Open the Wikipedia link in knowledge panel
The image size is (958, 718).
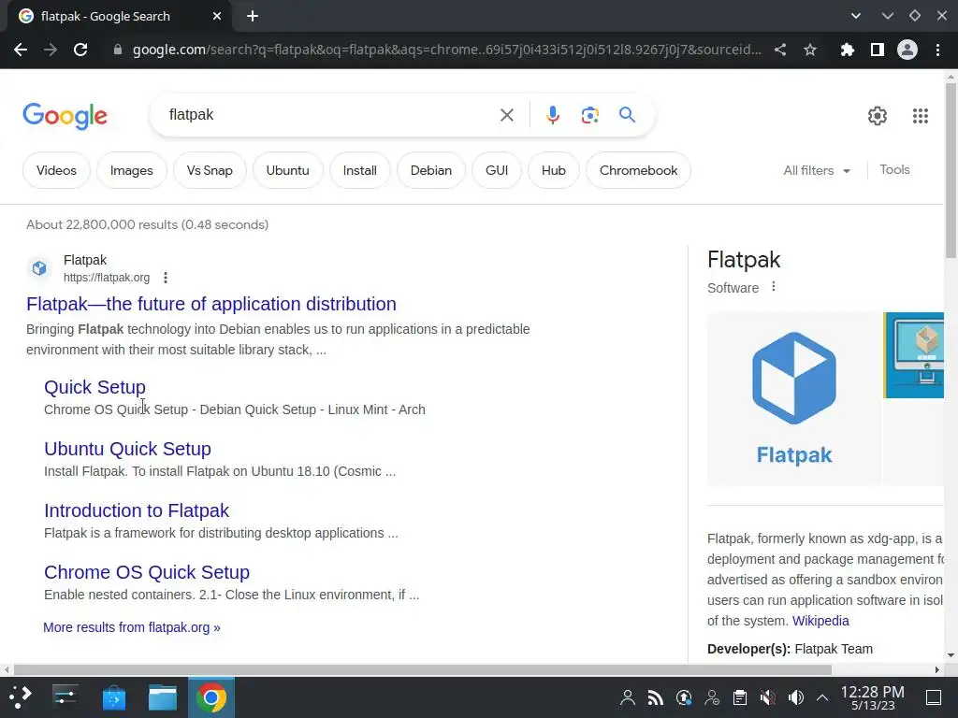coord(820,621)
